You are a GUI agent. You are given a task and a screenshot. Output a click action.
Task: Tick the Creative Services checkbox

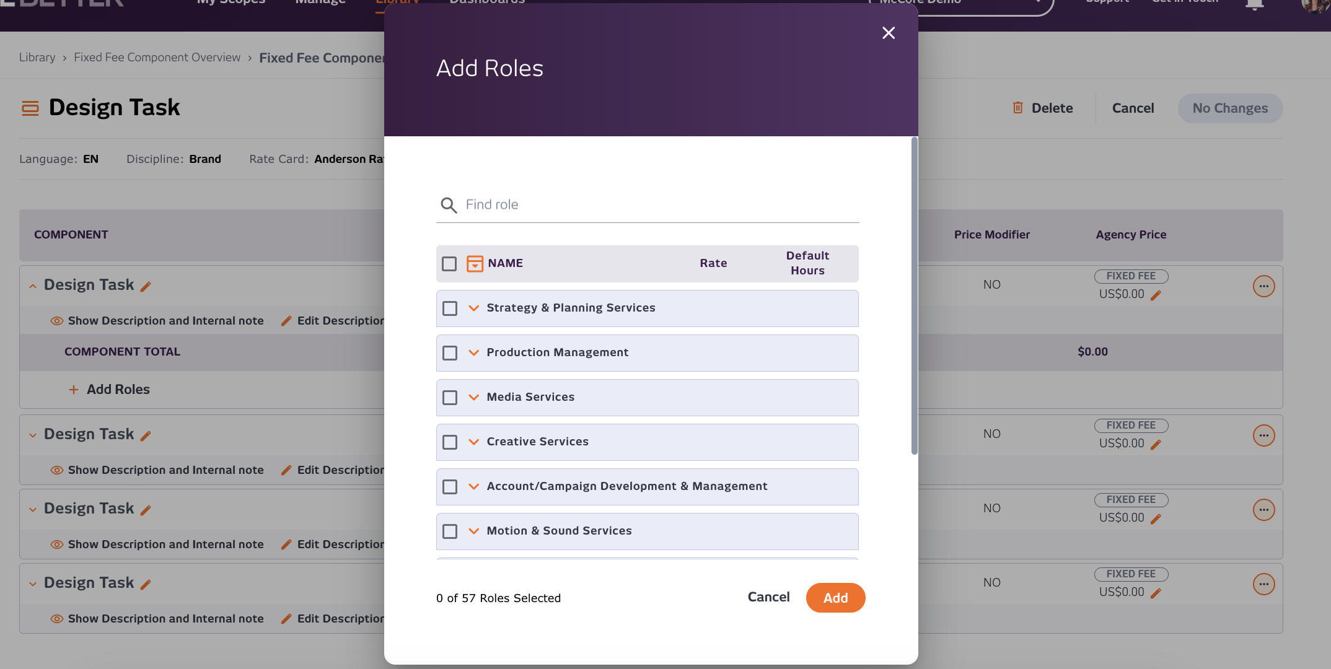[450, 442]
